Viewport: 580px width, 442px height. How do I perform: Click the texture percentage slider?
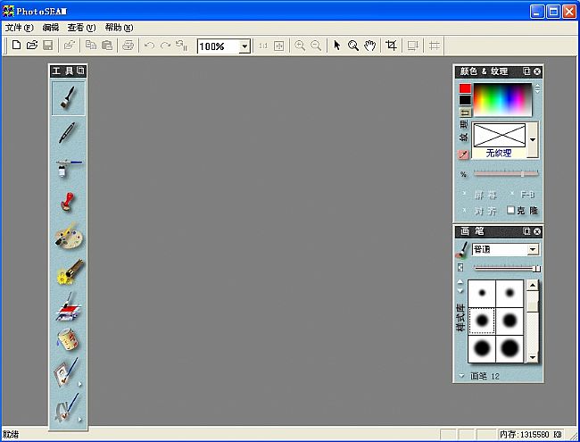(x=506, y=173)
